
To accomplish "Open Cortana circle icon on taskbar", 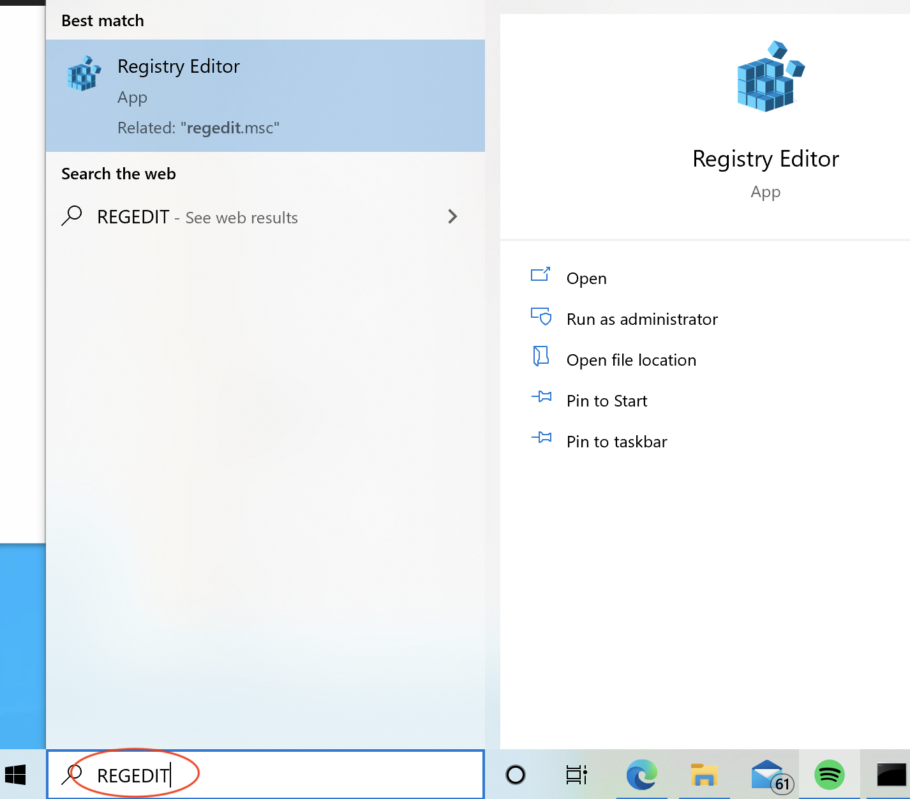I will pos(515,775).
